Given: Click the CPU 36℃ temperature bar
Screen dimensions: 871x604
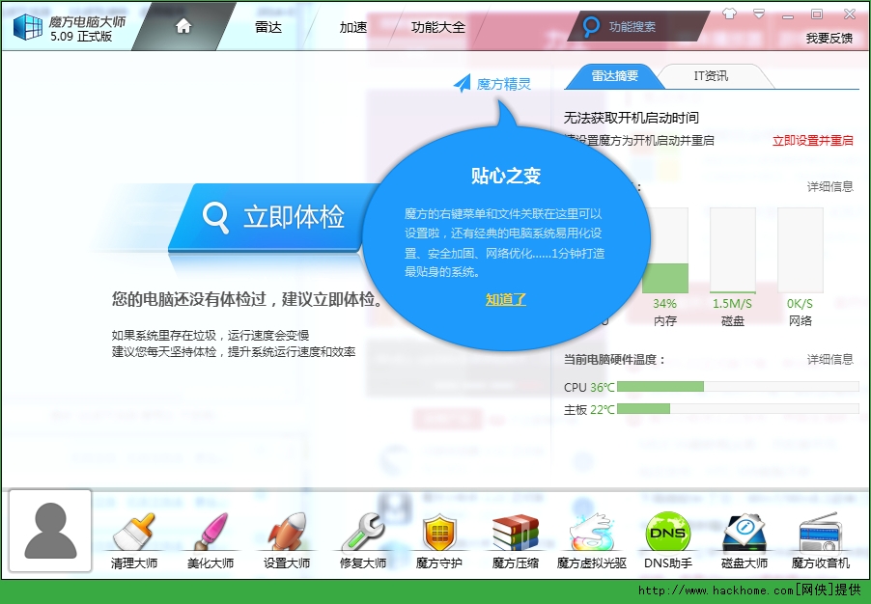Looking at the screenshot, I should (738, 386).
